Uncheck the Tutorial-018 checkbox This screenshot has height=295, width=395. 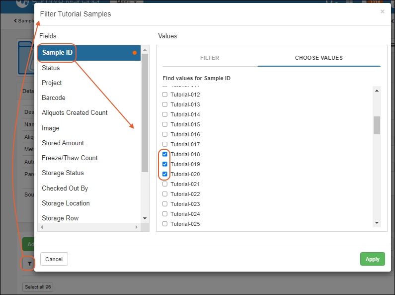click(x=165, y=154)
